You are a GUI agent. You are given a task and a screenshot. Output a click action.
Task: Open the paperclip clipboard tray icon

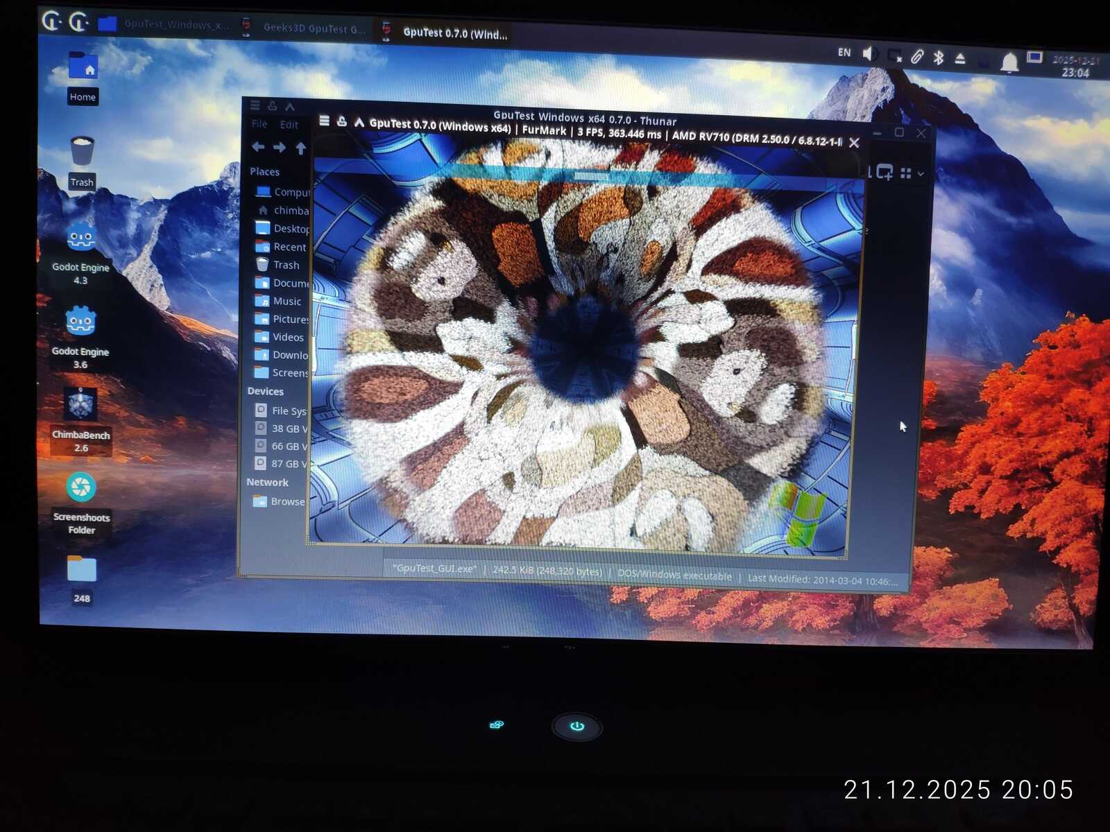tap(917, 56)
